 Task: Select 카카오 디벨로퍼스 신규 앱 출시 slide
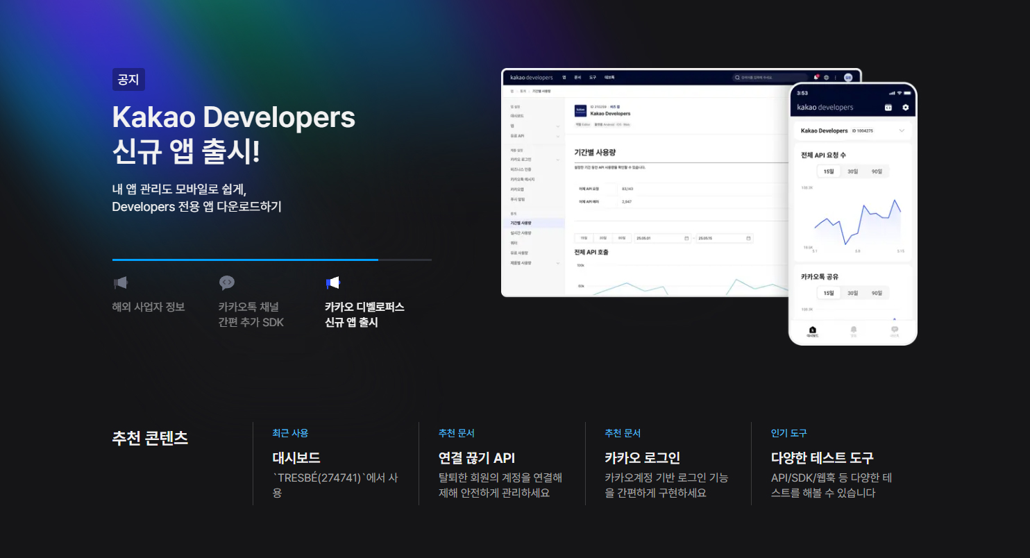[x=364, y=314]
